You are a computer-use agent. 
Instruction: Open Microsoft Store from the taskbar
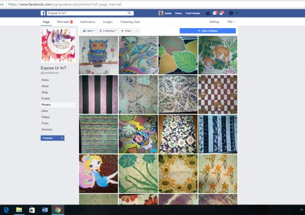32,210
